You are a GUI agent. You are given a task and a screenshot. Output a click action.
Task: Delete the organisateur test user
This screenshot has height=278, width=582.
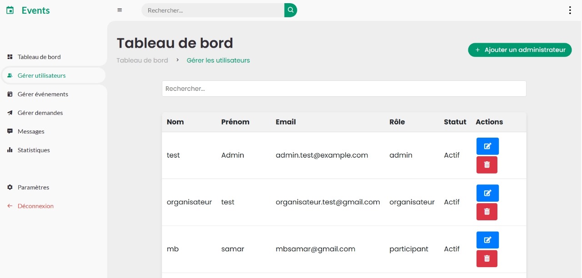click(487, 212)
